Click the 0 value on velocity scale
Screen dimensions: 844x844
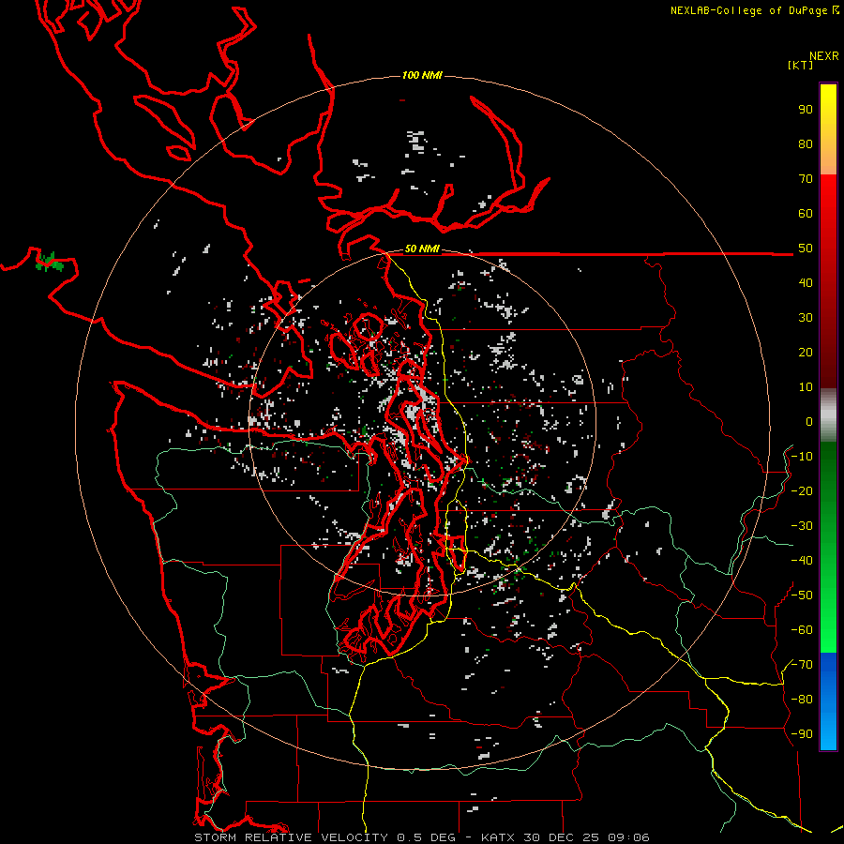click(x=809, y=422)
